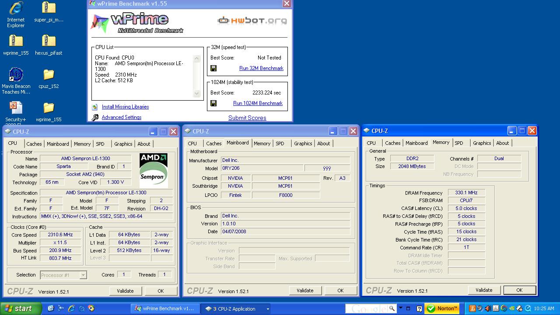Click OK in the right Memory CPU-Z window
The width and height of the screenshot is (560, 315).
coord(519,290)
